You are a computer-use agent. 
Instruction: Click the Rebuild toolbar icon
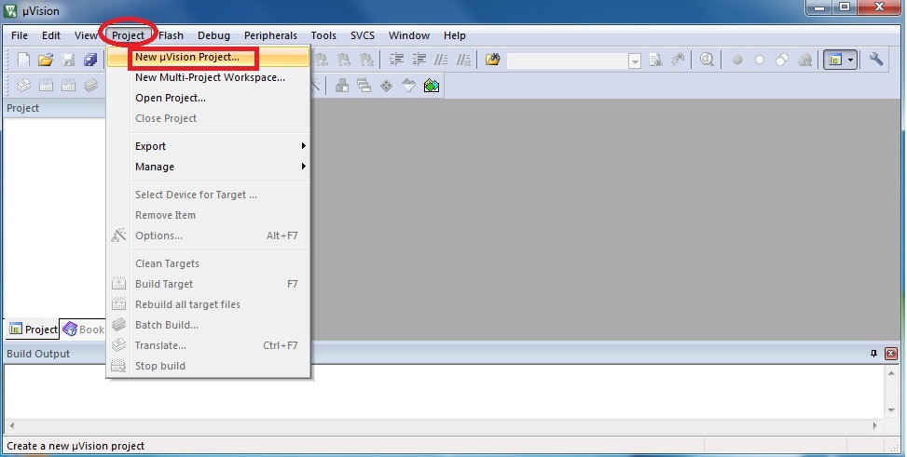68,86
